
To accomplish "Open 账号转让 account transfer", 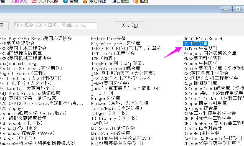I will tap(95, 1).
